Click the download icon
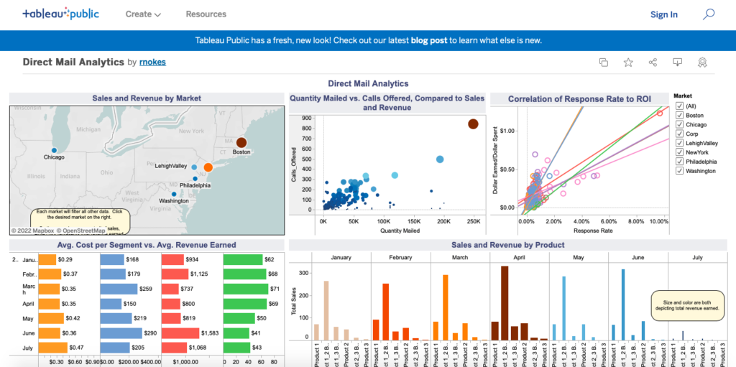The image size is (736, 367). [677, 62]
